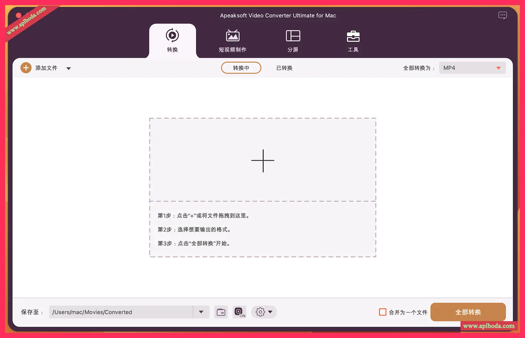This screenshot has height=338, width=525.
Task: Open the toolbox (工具) icon
Action: tap(353, 36)
